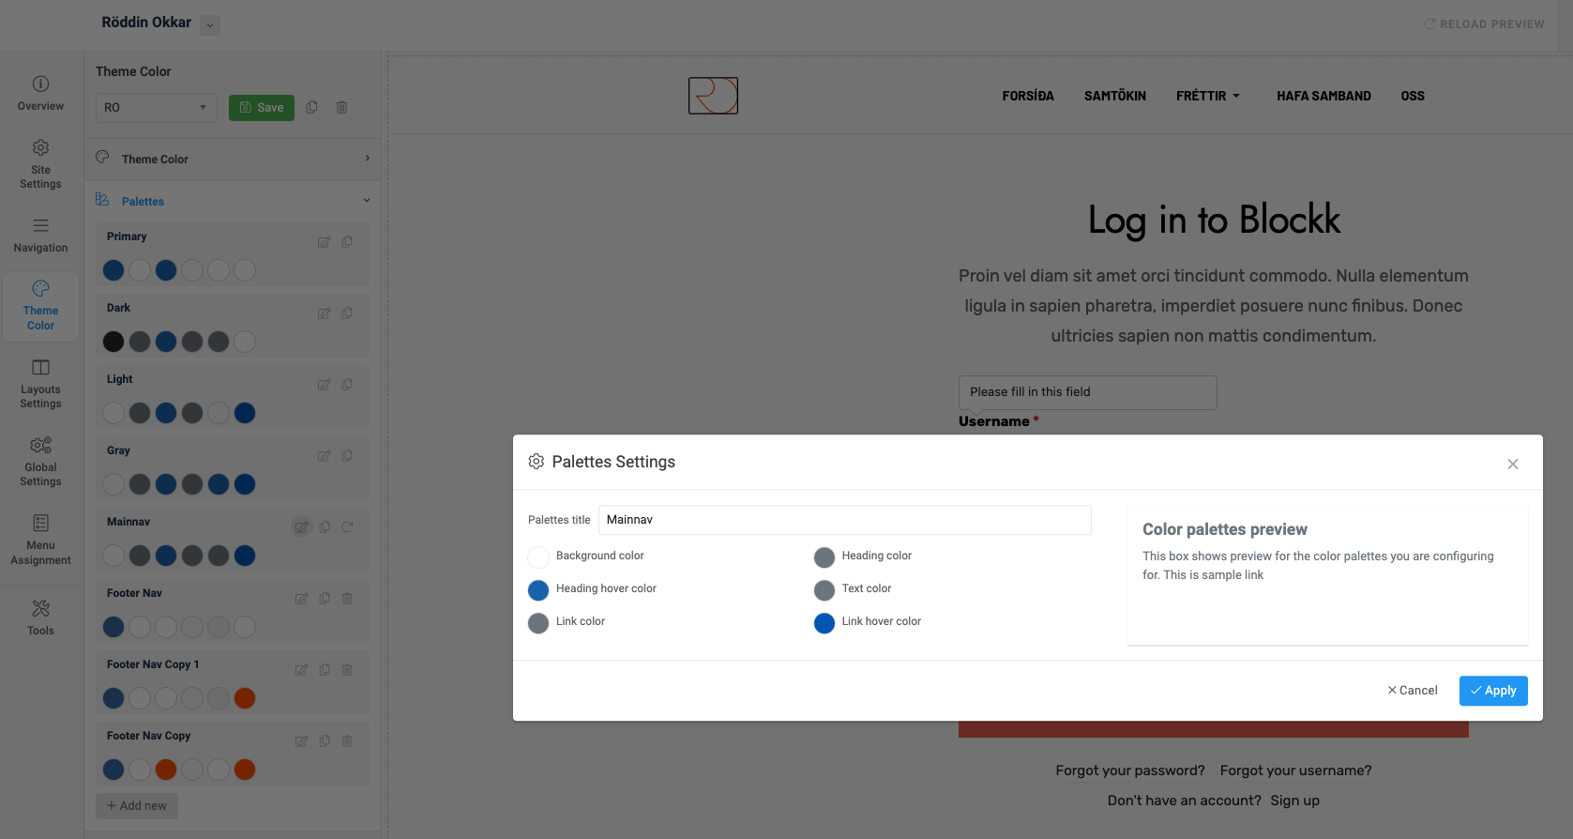Click the copy icon next to Save

tap(312, 108)
